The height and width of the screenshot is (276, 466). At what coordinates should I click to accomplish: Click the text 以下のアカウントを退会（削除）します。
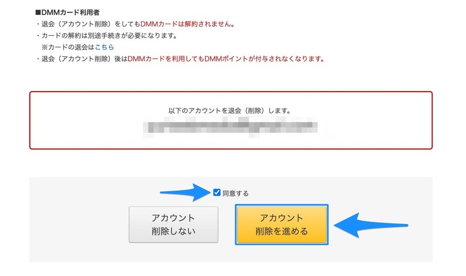coord(231,111)
